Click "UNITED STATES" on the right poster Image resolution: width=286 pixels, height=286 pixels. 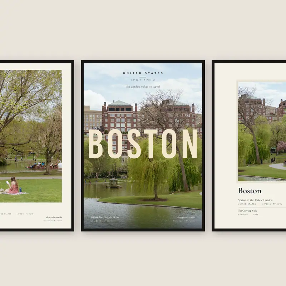(x=247, y=204)
